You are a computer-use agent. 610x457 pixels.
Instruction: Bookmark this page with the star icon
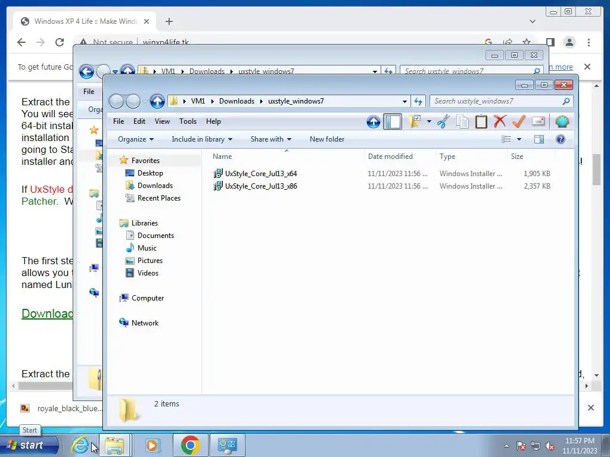(x=527, y=42)
